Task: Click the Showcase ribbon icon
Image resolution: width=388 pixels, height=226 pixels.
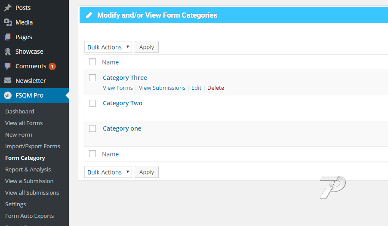Action: [x=8, y=52]
